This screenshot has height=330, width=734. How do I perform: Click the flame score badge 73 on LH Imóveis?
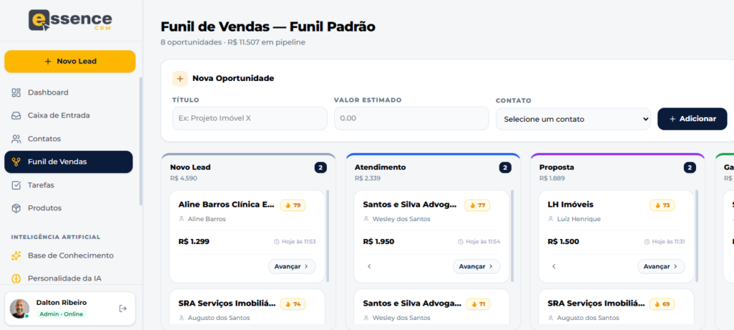tap(662, 205)
